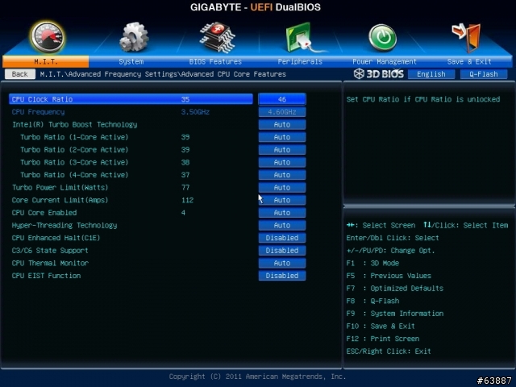Screen dimensions: 516x387
Task: Edit the CPU Clock Ratio value 46
Action: [282, 99]
